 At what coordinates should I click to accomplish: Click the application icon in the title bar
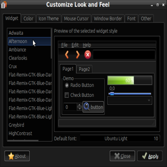click(4, 5)
